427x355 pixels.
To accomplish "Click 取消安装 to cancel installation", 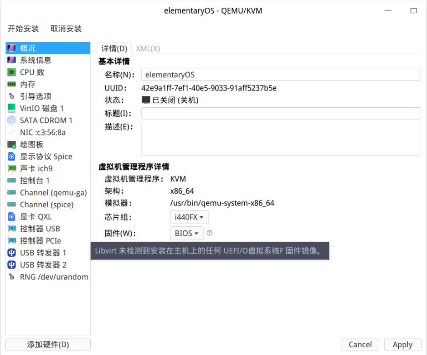I will [66, 29].
